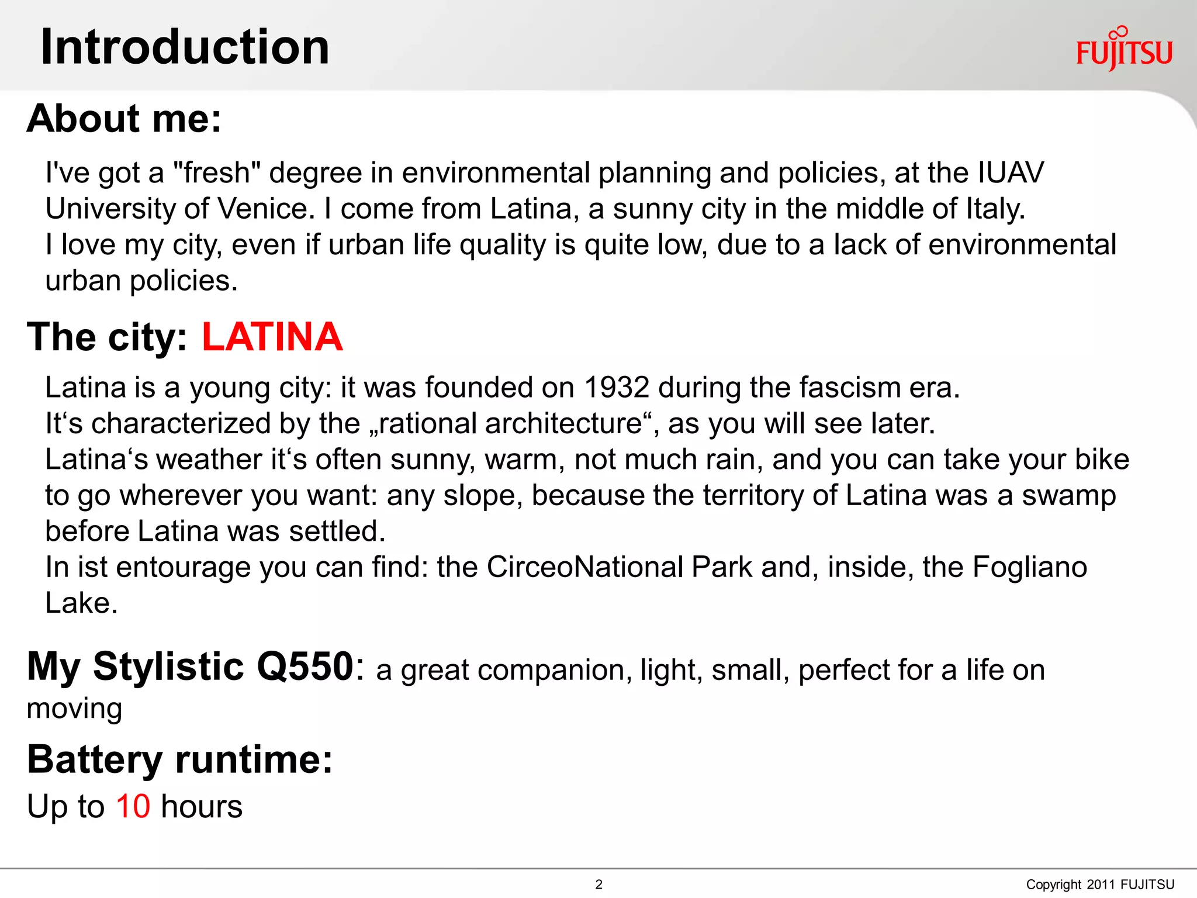
Task: Click the Introduction slide title
Action: [x=185, y=47]
